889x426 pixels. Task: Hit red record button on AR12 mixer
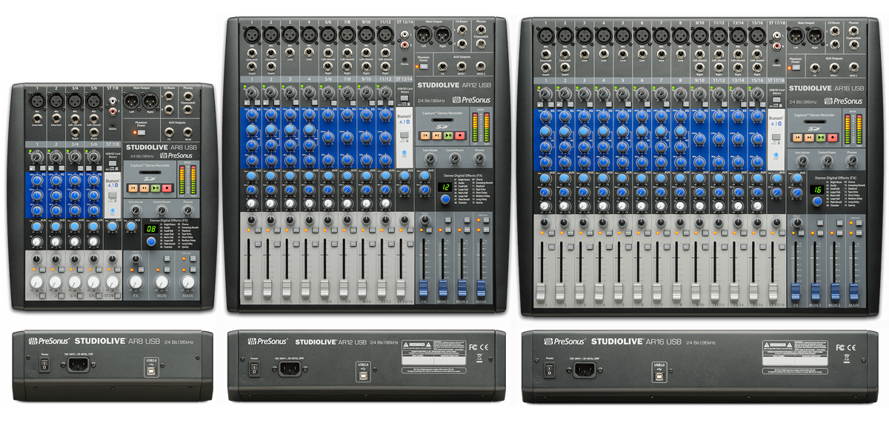coord(460,135)
